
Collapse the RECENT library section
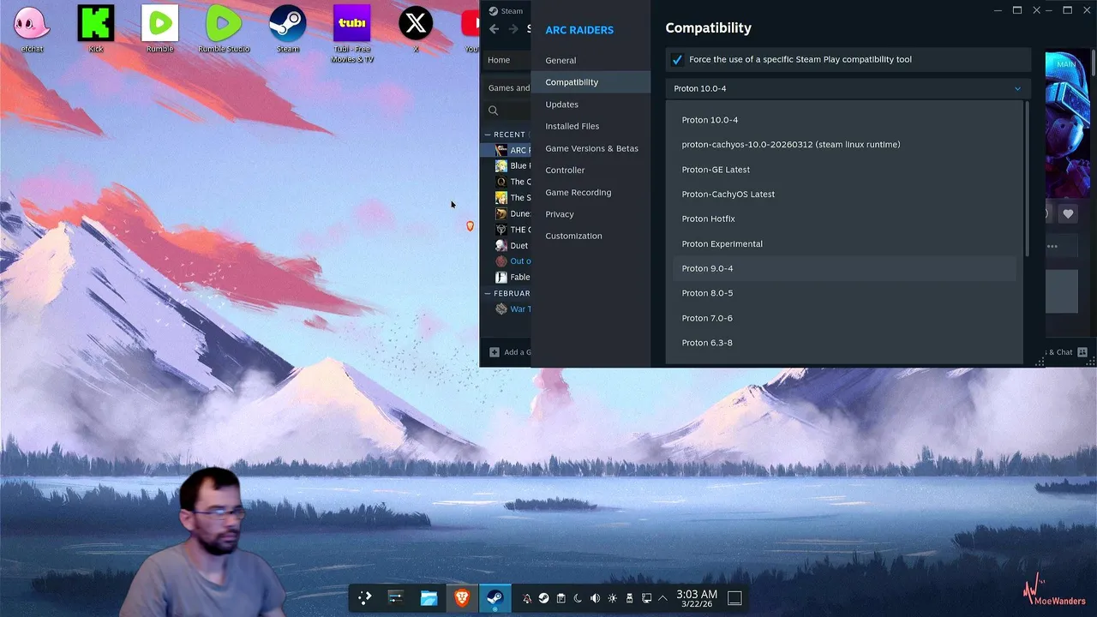click(488, 135)
